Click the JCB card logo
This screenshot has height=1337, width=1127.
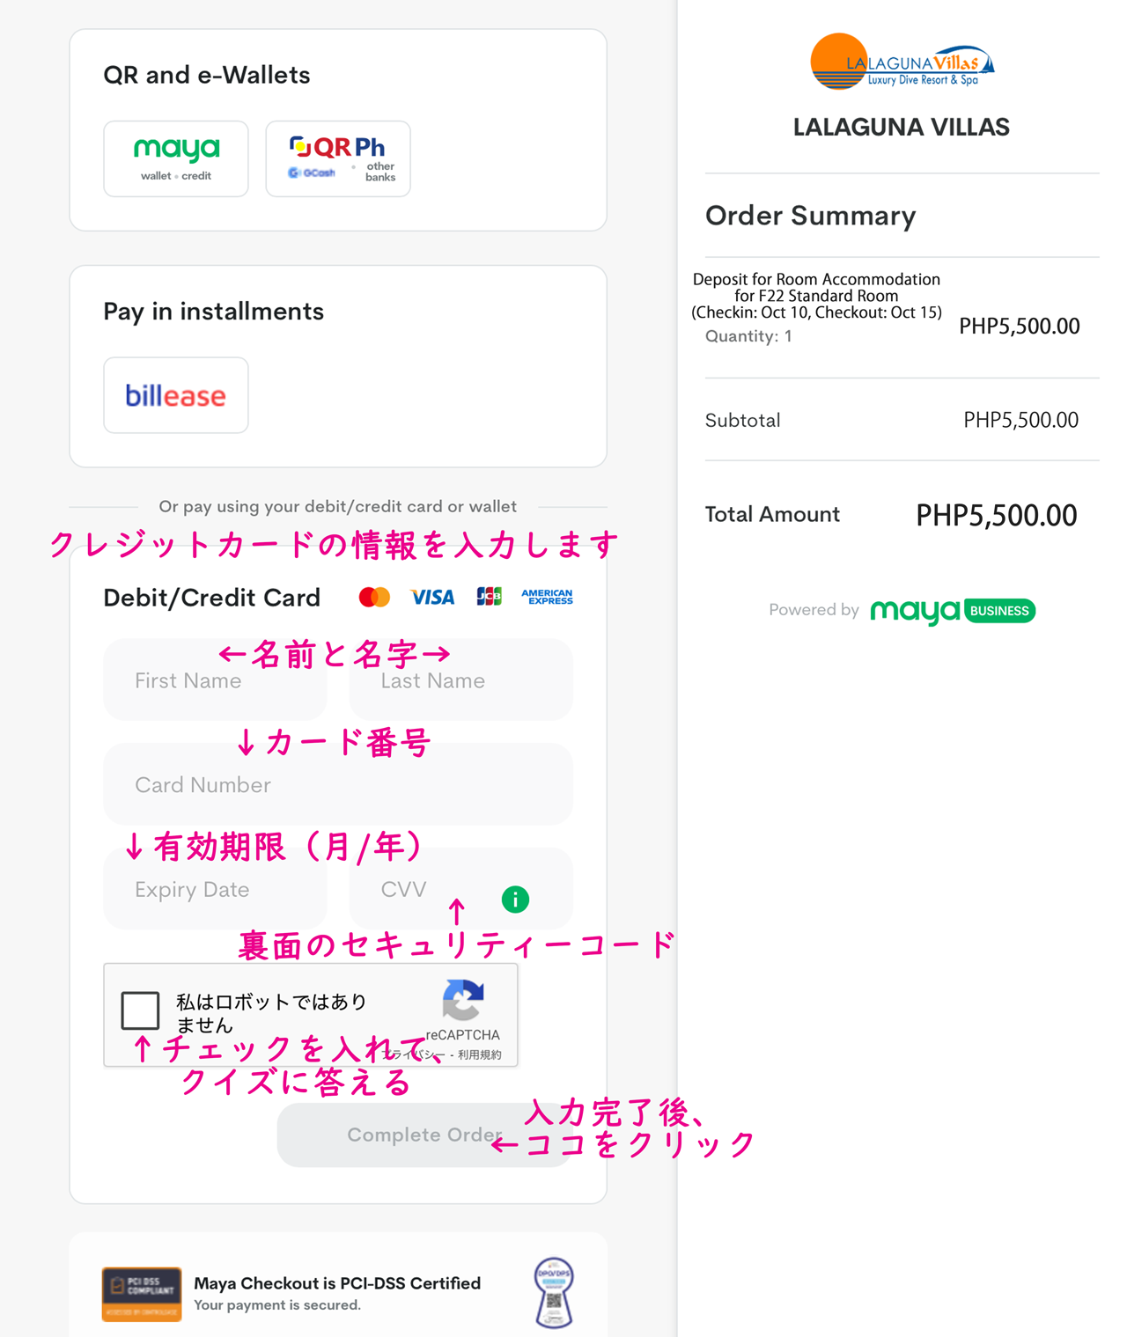(x=489, y=597)
